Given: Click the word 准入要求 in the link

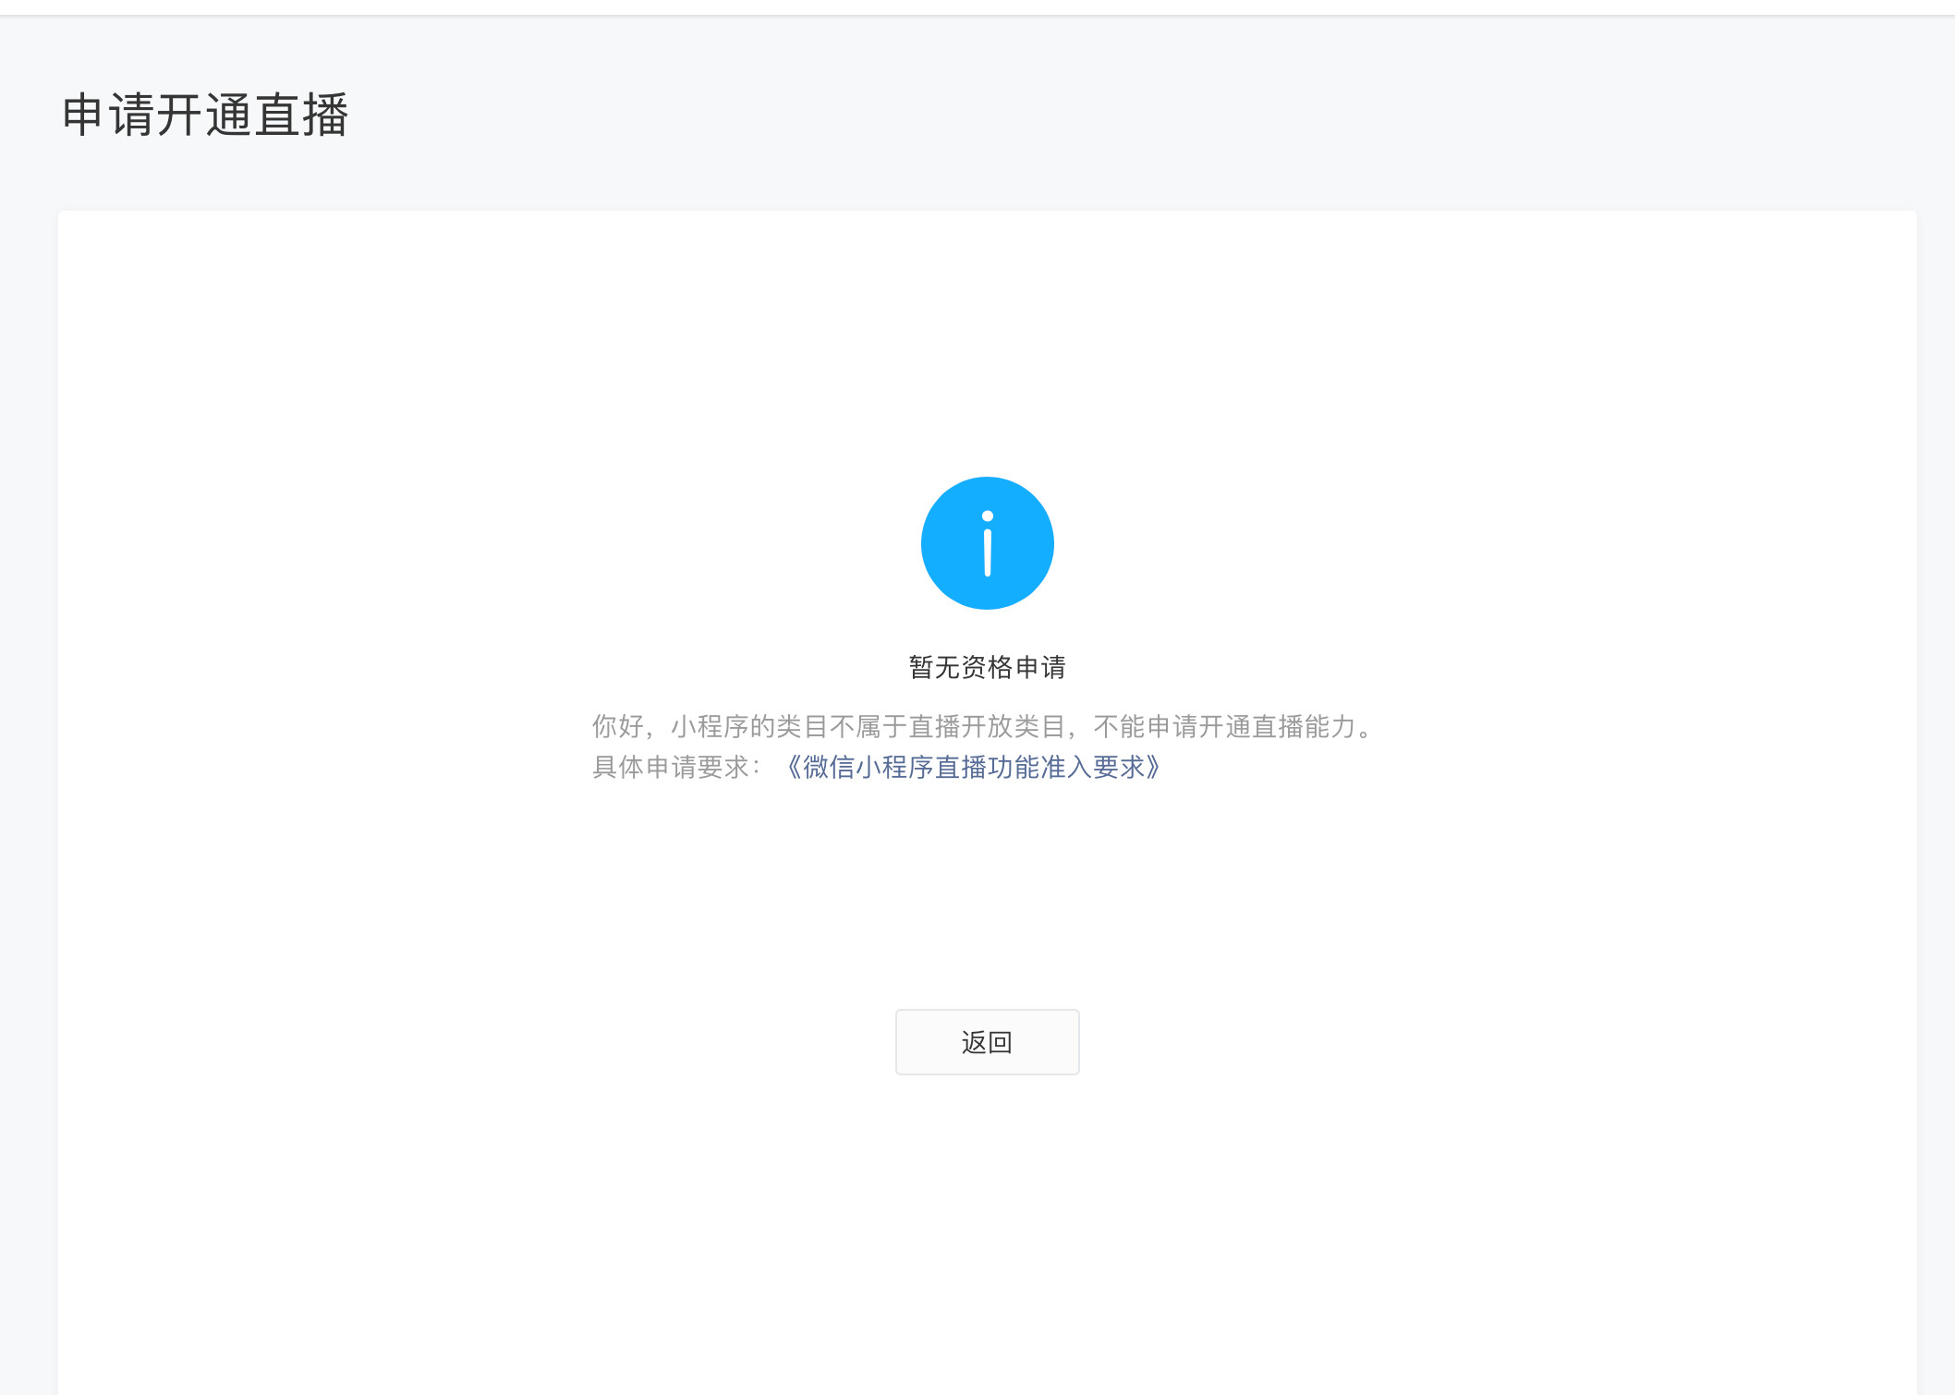Looking at the screenshot, I should point(1092,767).
